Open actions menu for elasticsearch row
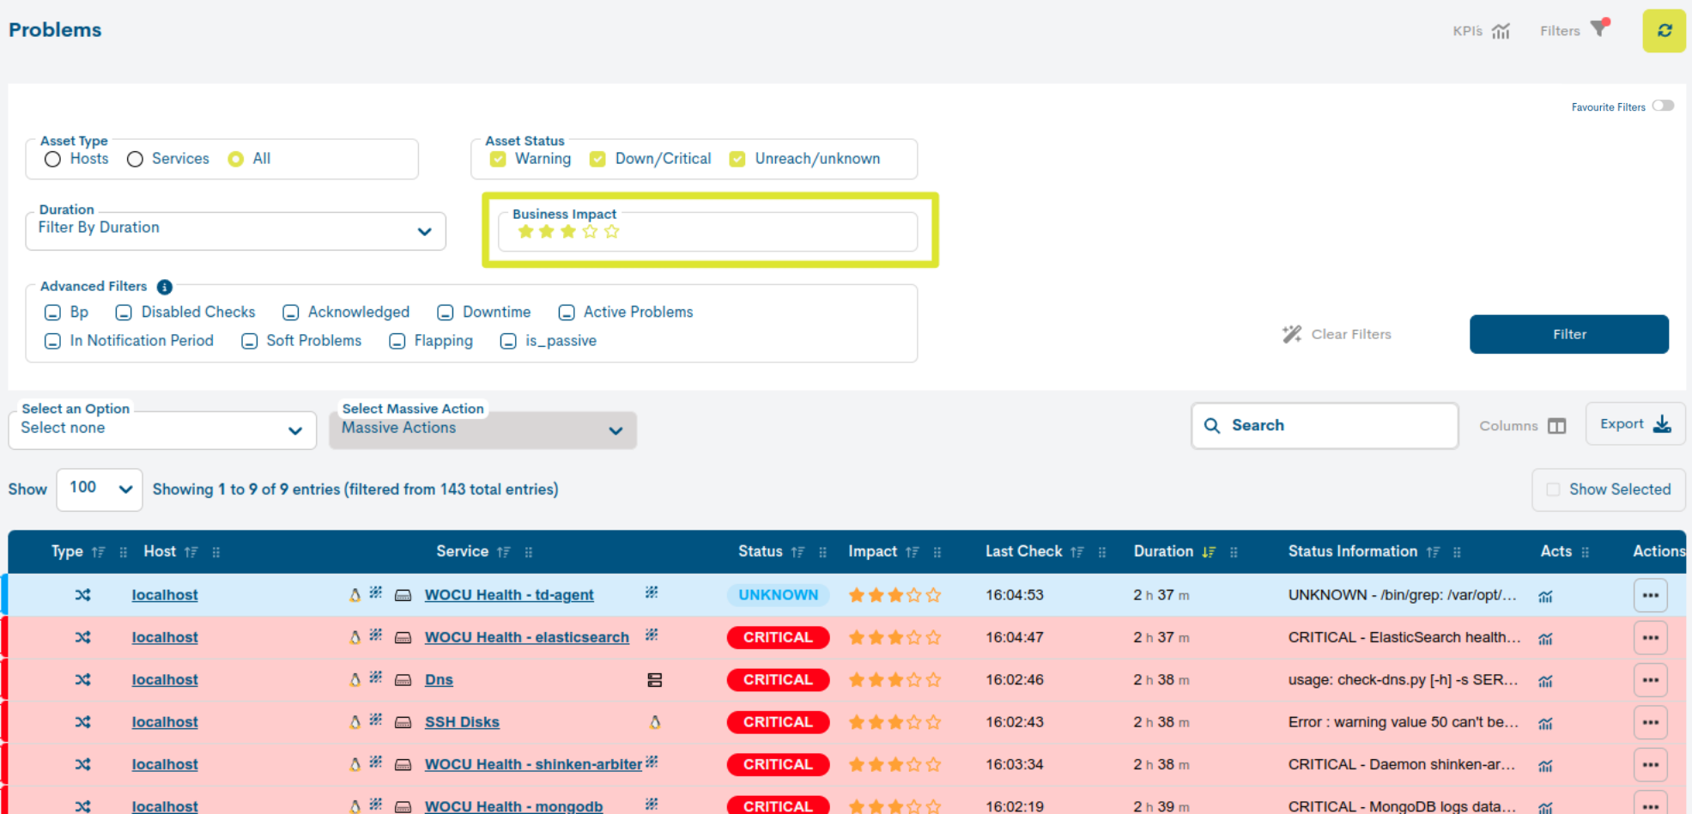1692x814 pixels. [1650, 637]
